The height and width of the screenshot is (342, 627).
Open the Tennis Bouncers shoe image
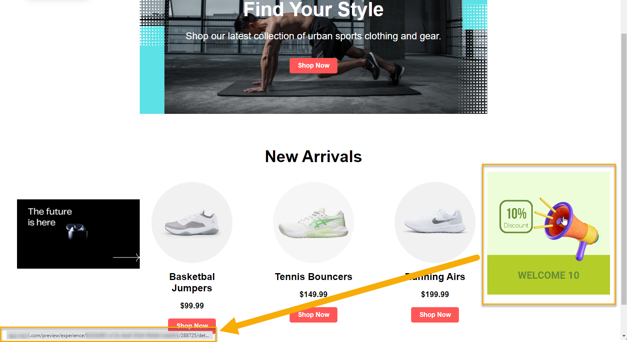[313, 222]
